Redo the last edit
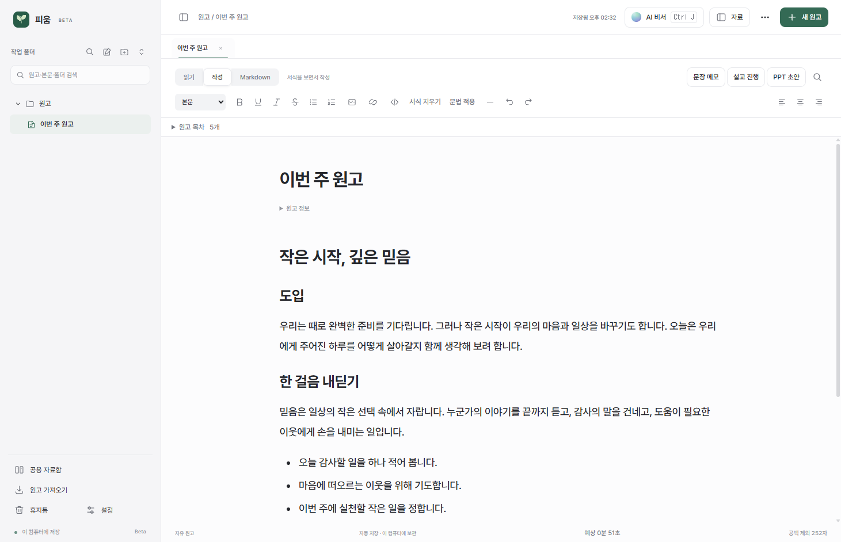Screen dimensions: 841x542 click(528, 102)
